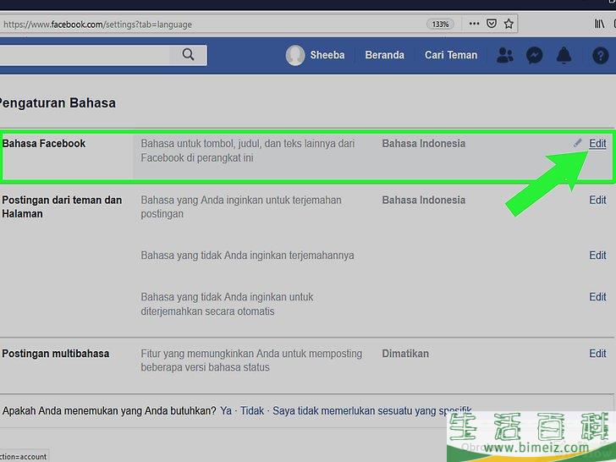This screenshot has height=462, width=616.
Task: Edit languages not translated secara otomatis
Action: 597,297
